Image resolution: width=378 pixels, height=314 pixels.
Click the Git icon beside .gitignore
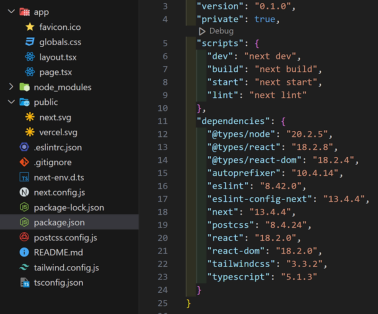(x=24, y=162)
